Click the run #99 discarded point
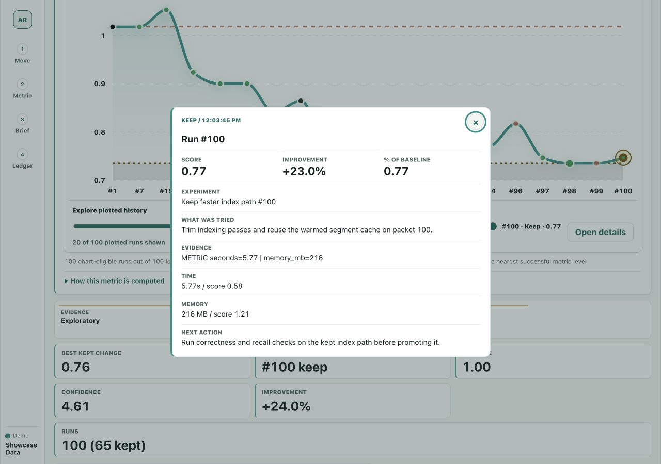The width and height of the screenshot is (661, 464). (x=596, y=163)
